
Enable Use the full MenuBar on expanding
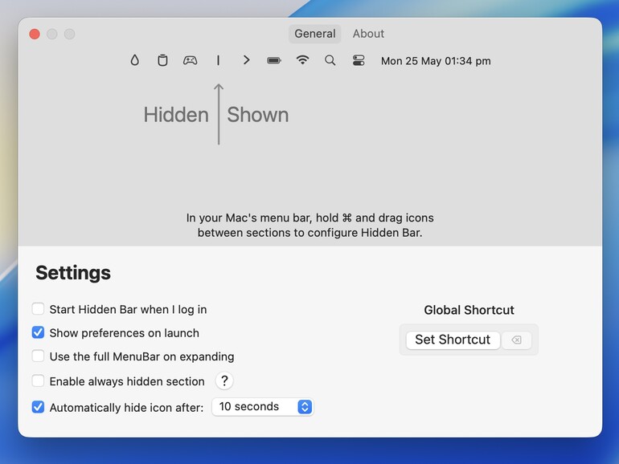click(x=38, y=356)
